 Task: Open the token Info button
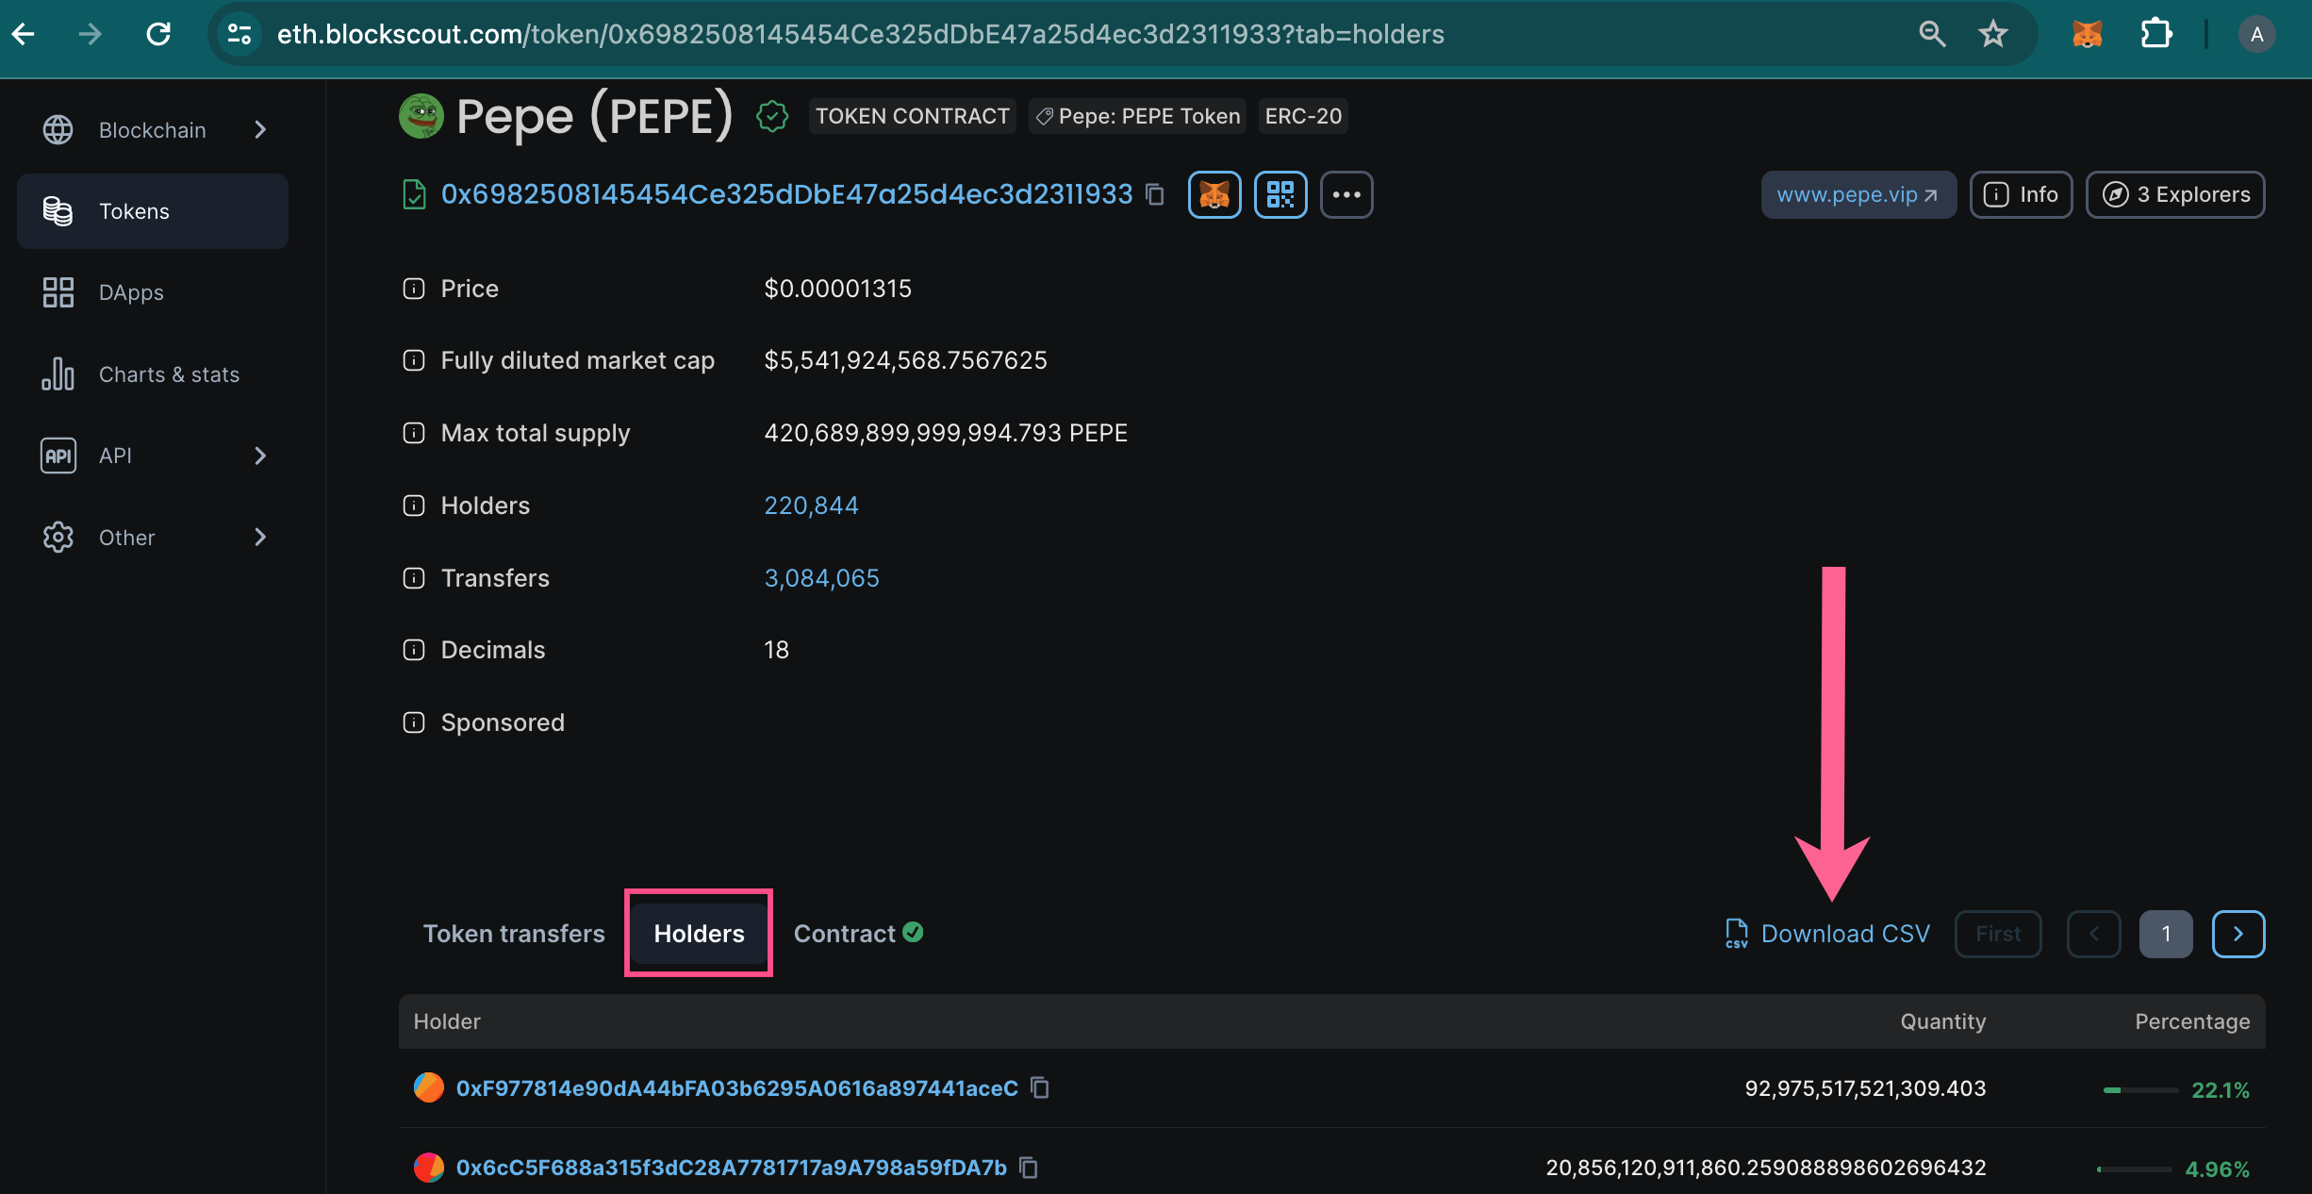tap(2021, 194)
